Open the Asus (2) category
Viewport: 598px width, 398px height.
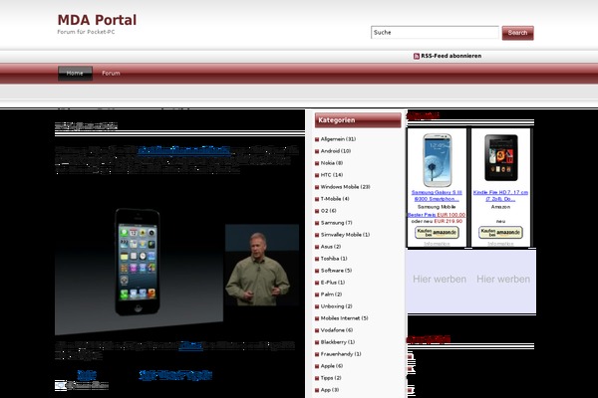331,247
